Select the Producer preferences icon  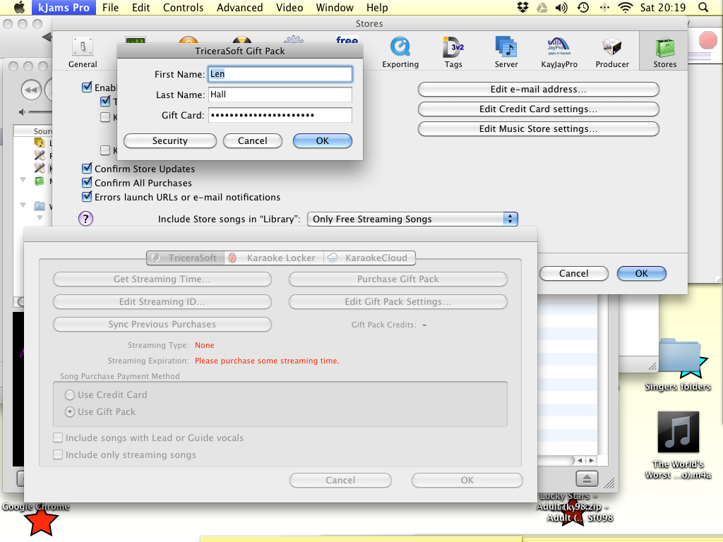(612, 52)
